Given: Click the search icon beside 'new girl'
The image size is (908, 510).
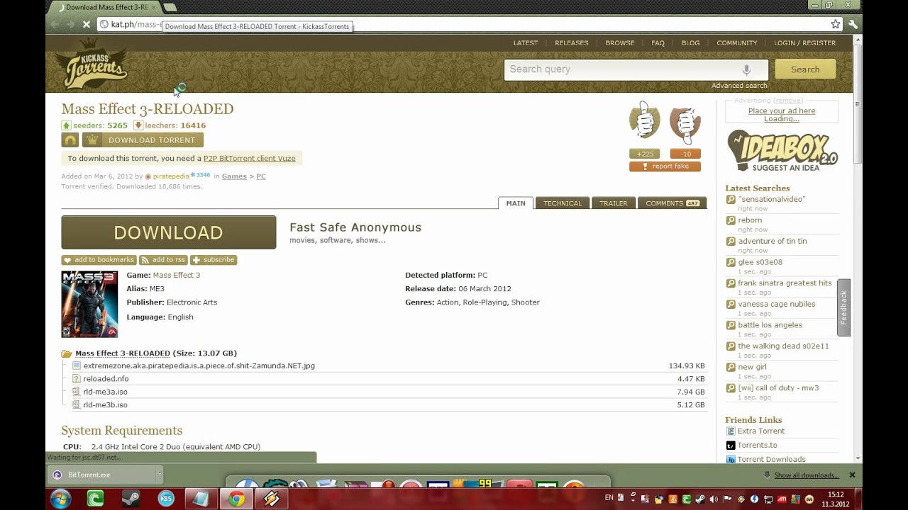Looking at the screenshot, I should tap(731, 367).
